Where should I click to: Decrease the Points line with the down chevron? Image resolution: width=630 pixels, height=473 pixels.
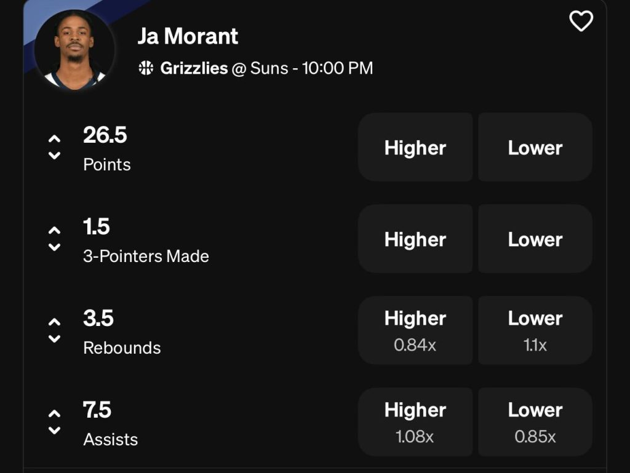coord(54,156)
